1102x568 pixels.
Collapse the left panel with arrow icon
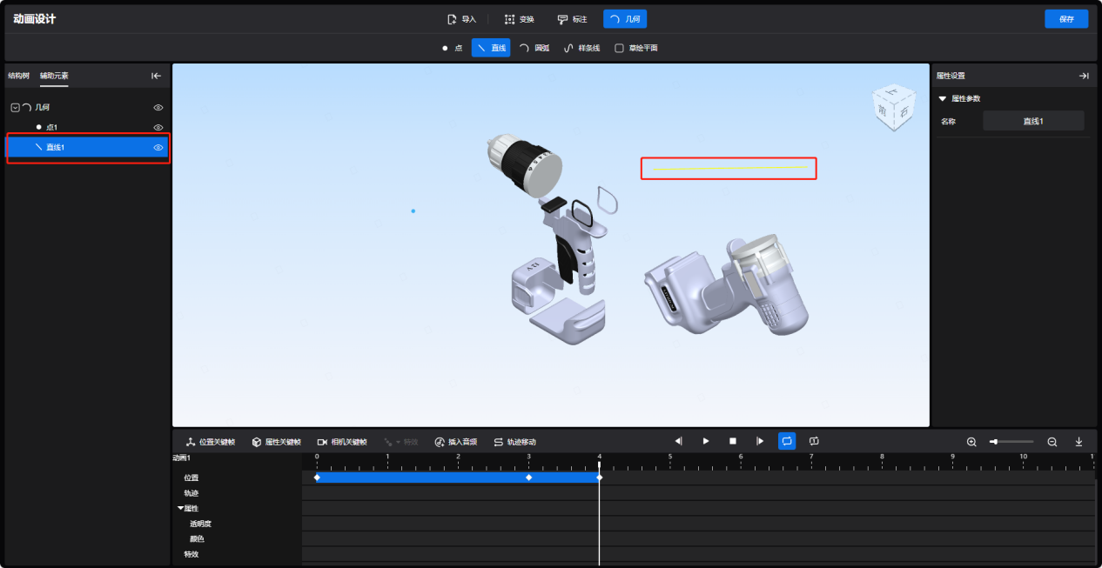(x=157, y=76)
